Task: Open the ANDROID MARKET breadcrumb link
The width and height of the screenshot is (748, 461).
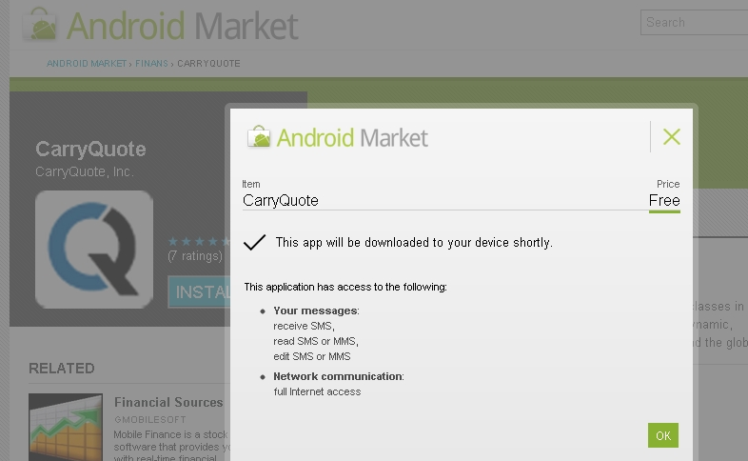Action: coord(87,64)
